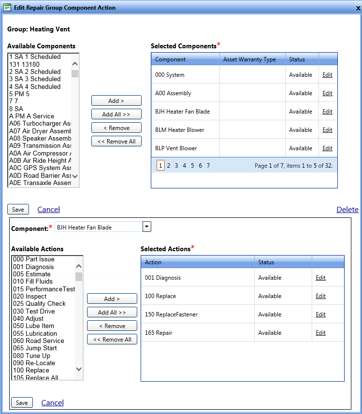The width and height of the screenshot is (362, 414).
Task: Click the BJH Heater Fan Blade component field
Action: pyautogui.click(x=99, y=227)
